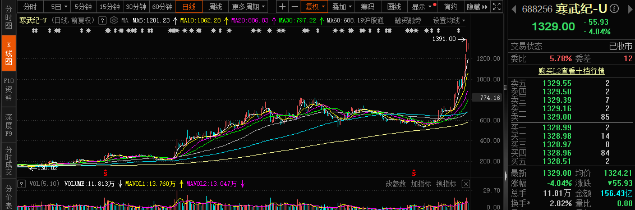Image resolution: width=635 pixels, height=210 pixels.
Task: Click help question mark beside 寒武纪-U title
Action: [103, 20]
